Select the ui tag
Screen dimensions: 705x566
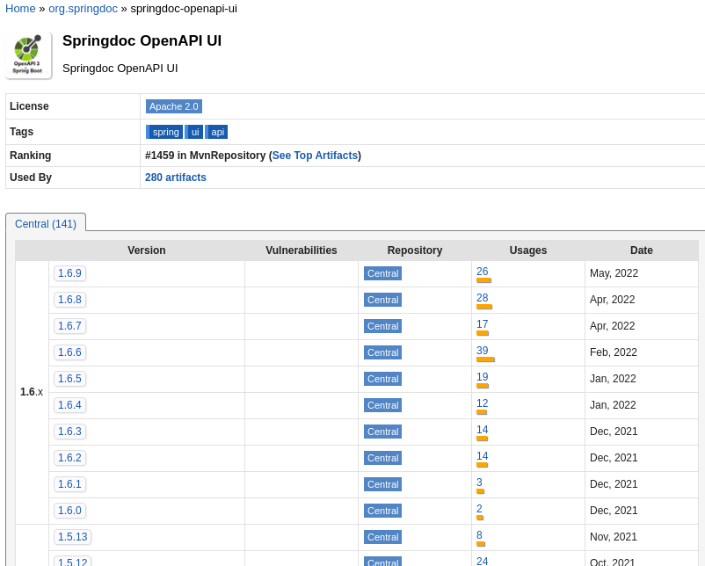pyautogui.click(x=194, y=132)
